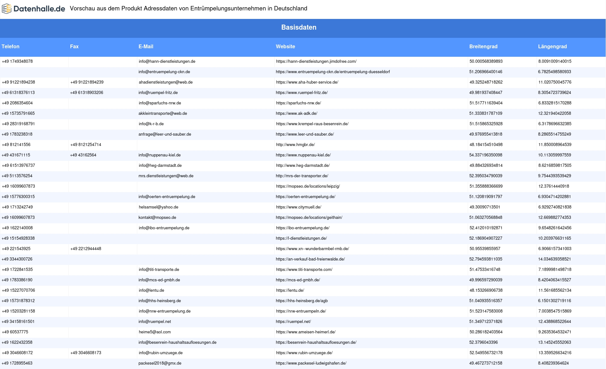Click the ruempel.net website URL
The image size is (606, 369).
point(293,322)
